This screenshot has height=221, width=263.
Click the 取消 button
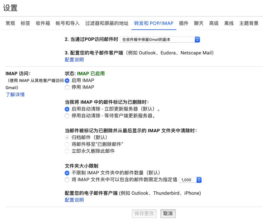pos(168,214)
